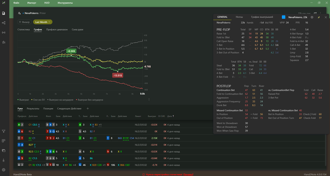The width and height of the screenshot is (330, 176).
Task: Click the Missed Continuation Bet stat label
Action: [x=230, y=111]
